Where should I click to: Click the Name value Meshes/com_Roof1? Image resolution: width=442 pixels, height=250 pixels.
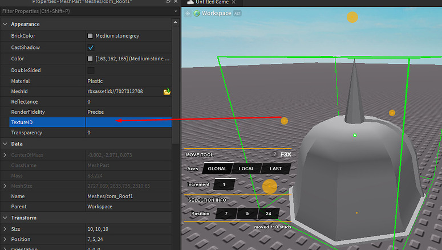coord(110,196)
